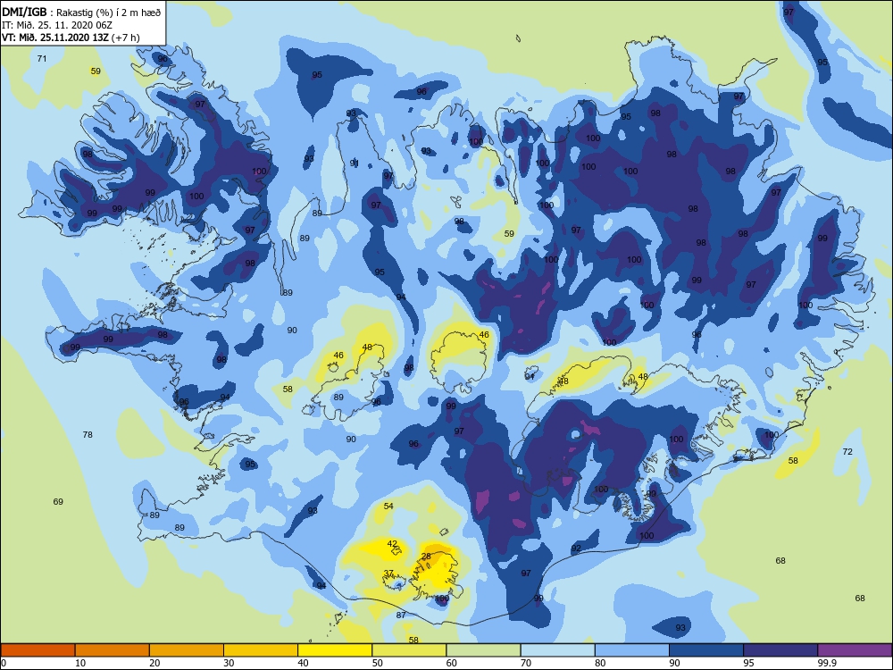Click the humidity value 71 on the map
This screenshot has height=670, width=893.
tap(42, 59)
